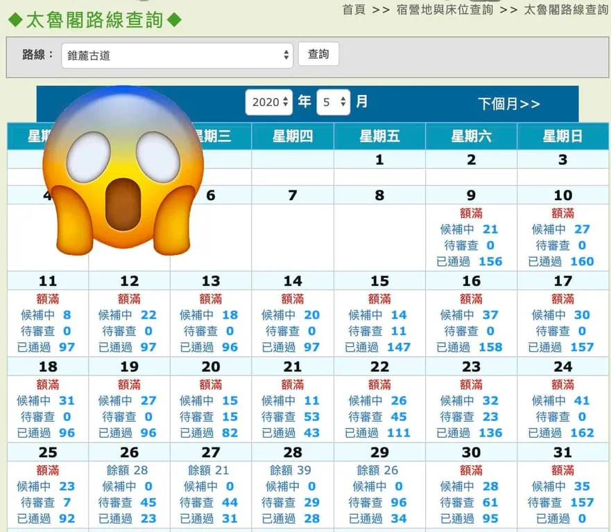Go to next month via 下個月>>

(509, 104)
